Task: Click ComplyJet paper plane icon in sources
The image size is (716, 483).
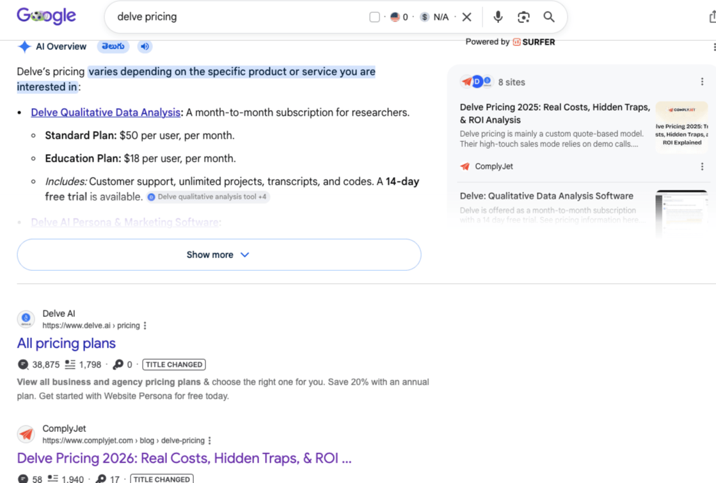Action: (x=465, y=167)
